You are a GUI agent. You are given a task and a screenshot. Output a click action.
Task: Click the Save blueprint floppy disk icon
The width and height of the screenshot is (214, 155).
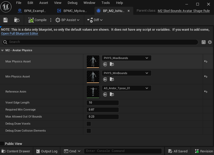coord(5,20)
